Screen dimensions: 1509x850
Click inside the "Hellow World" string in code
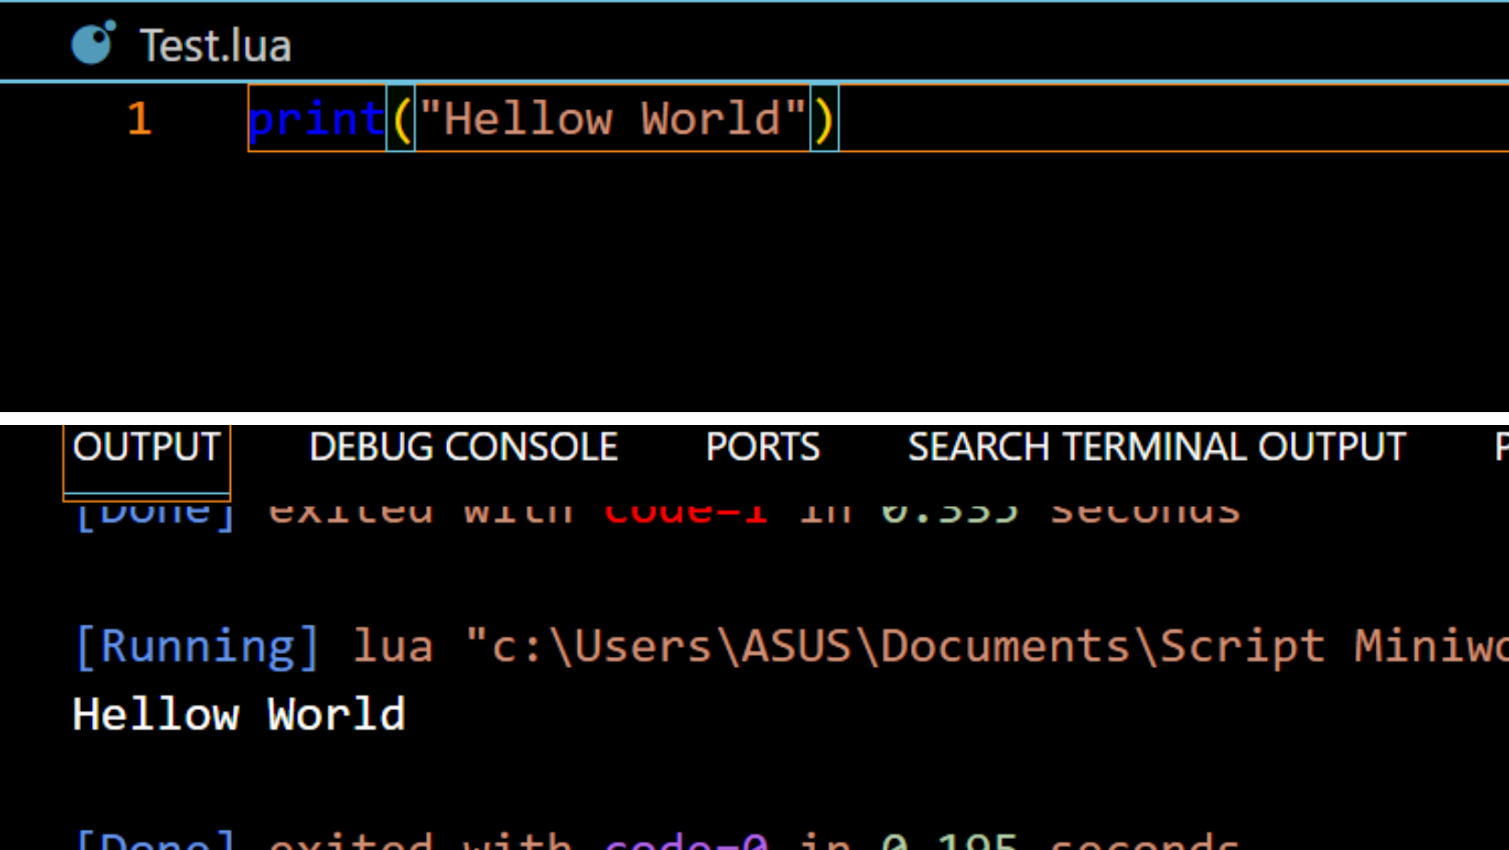612,119
